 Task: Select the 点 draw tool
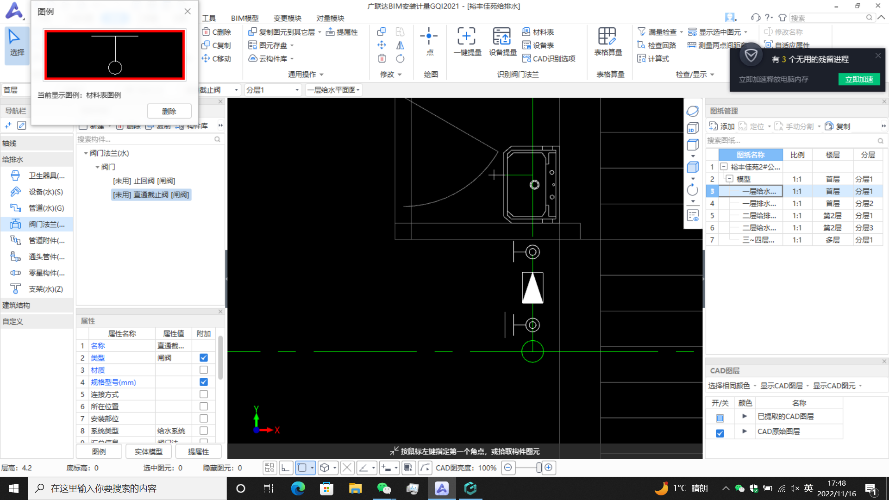[429, 42]
